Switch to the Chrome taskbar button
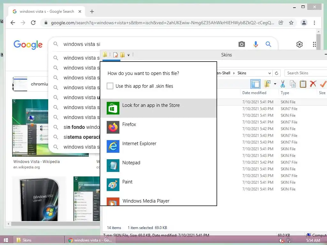The image size is (327, 245). point(90,240)
